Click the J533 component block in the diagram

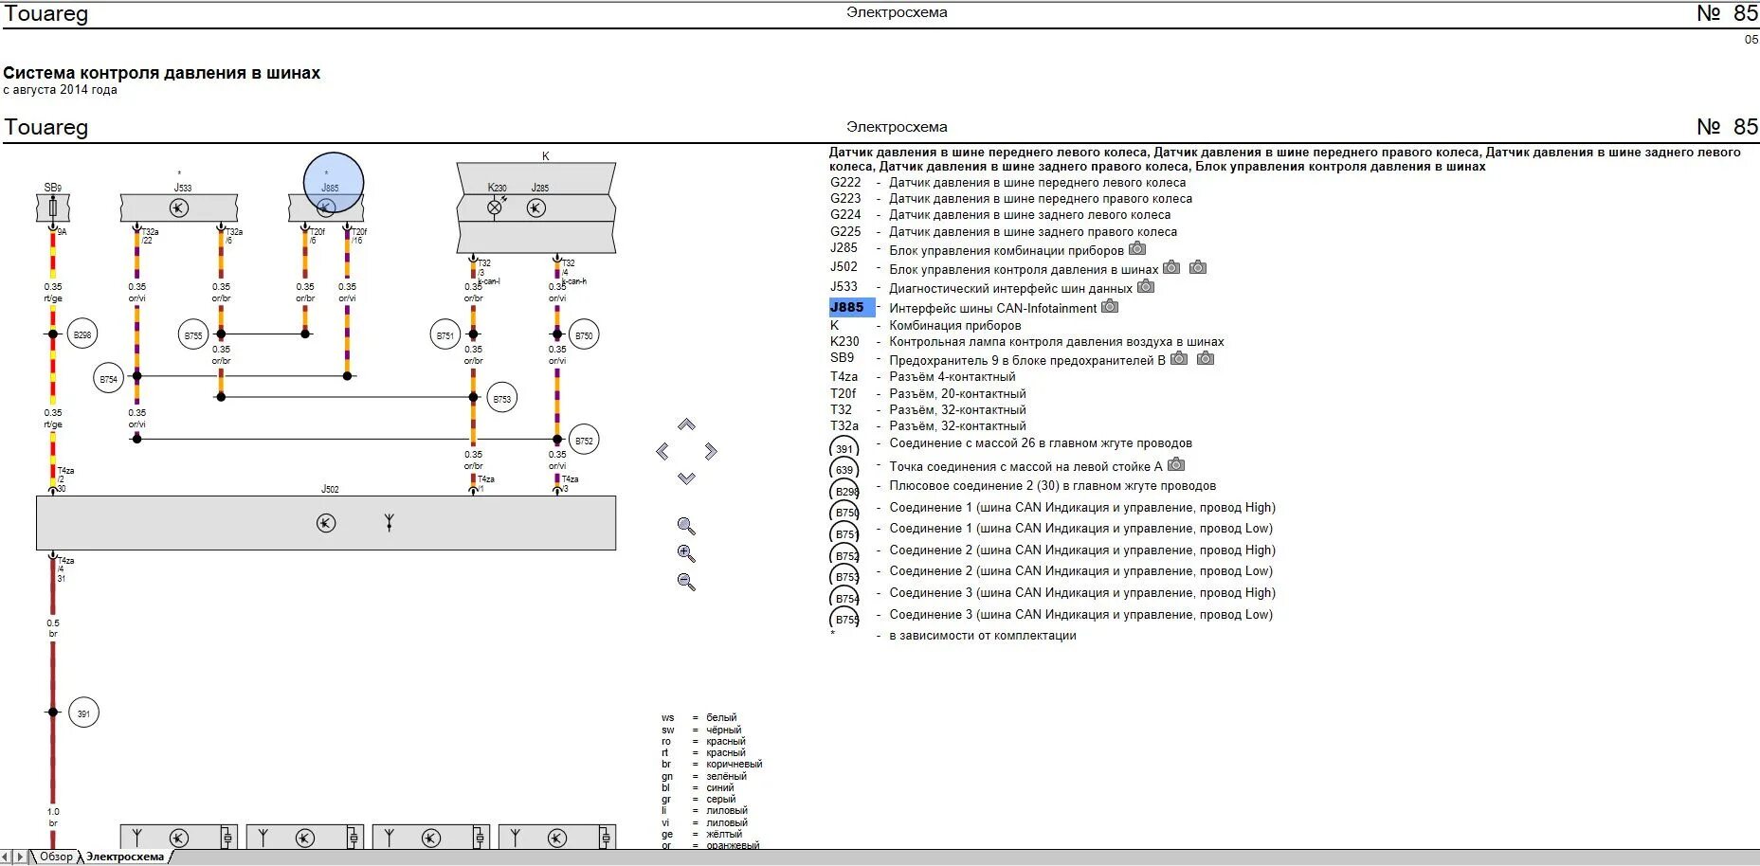click(179, 207)
